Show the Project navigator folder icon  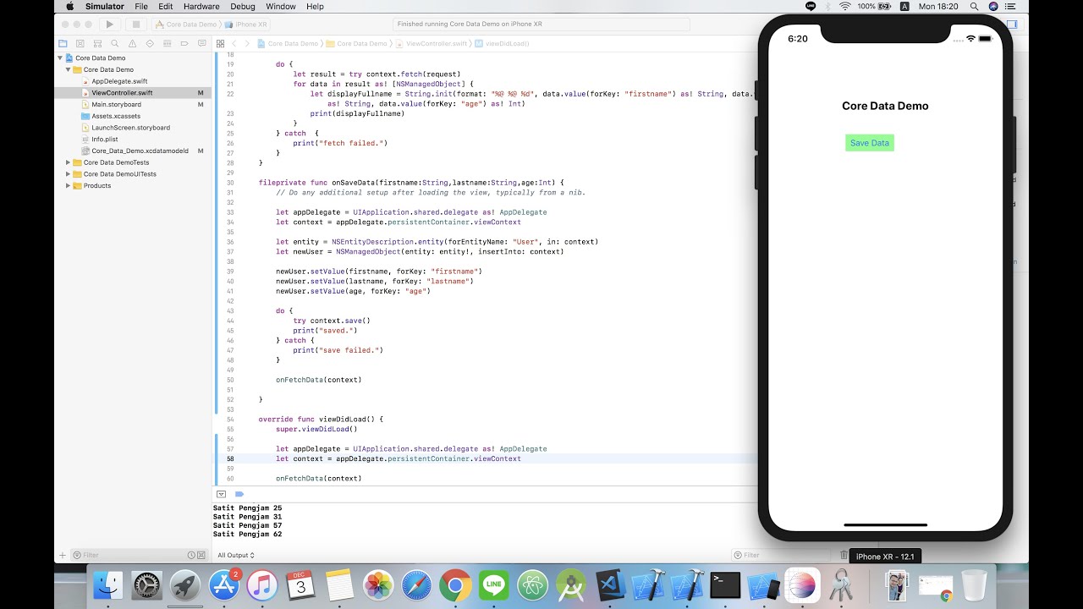tap(63, 43)
